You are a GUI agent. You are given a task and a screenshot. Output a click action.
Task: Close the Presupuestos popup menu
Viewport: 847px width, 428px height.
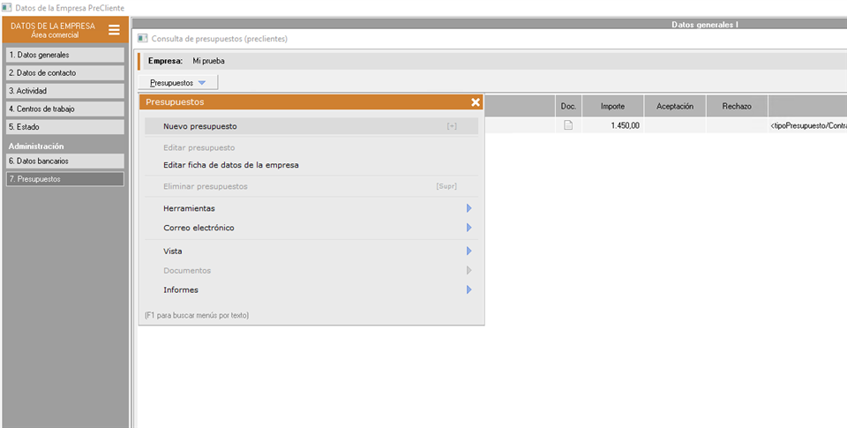tap(476, 102)
